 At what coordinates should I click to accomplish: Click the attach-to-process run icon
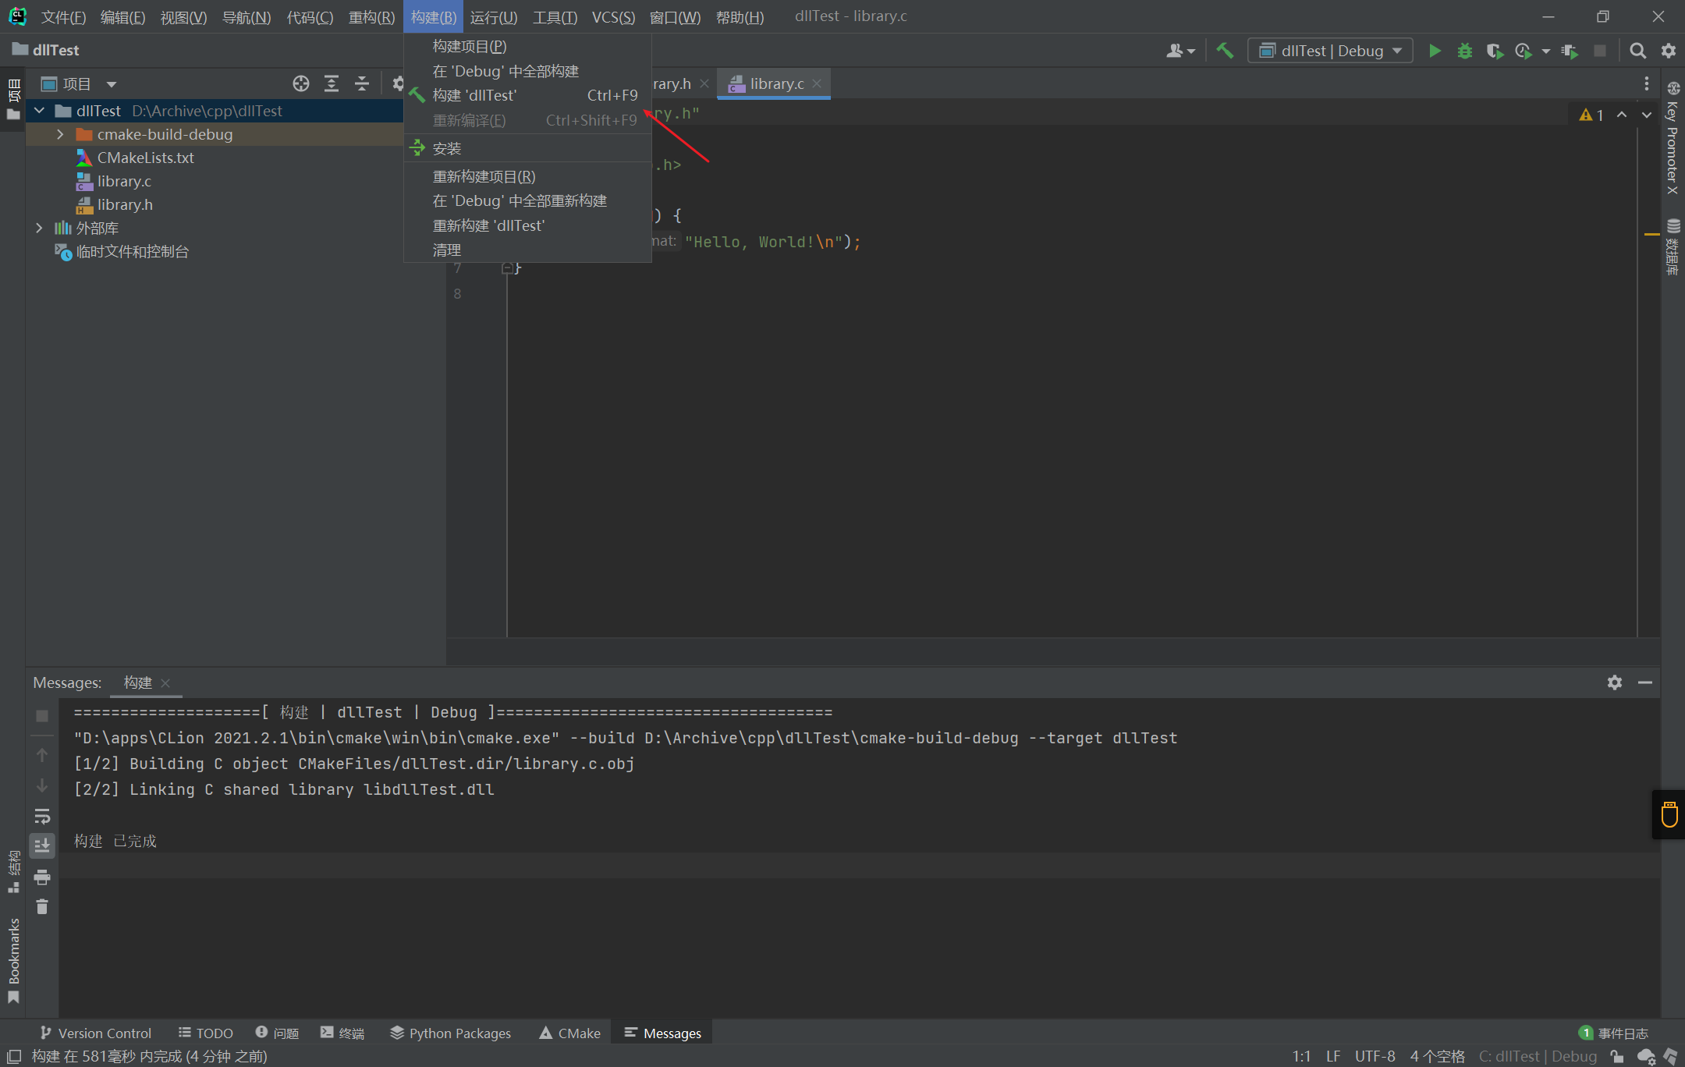point(1570,51)
